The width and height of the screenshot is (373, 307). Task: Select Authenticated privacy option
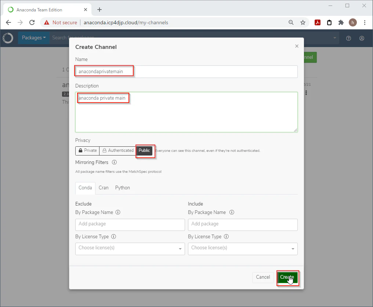(x=118, y=150)
